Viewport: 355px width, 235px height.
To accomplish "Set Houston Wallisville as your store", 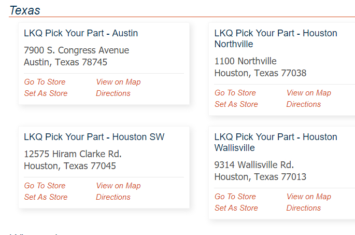I will click(x=236, y=208).
